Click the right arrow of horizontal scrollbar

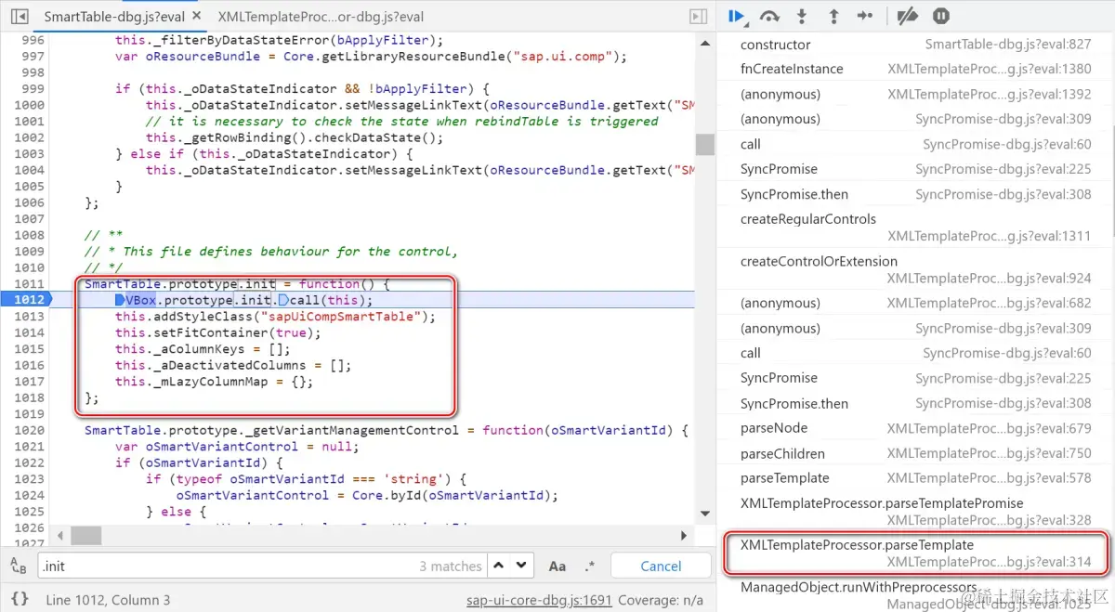[x=685, y=536]
